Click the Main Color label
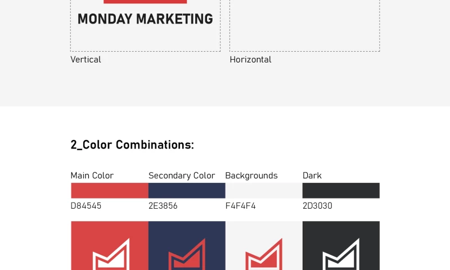450x270 pixels. click(x=92, y=175)
